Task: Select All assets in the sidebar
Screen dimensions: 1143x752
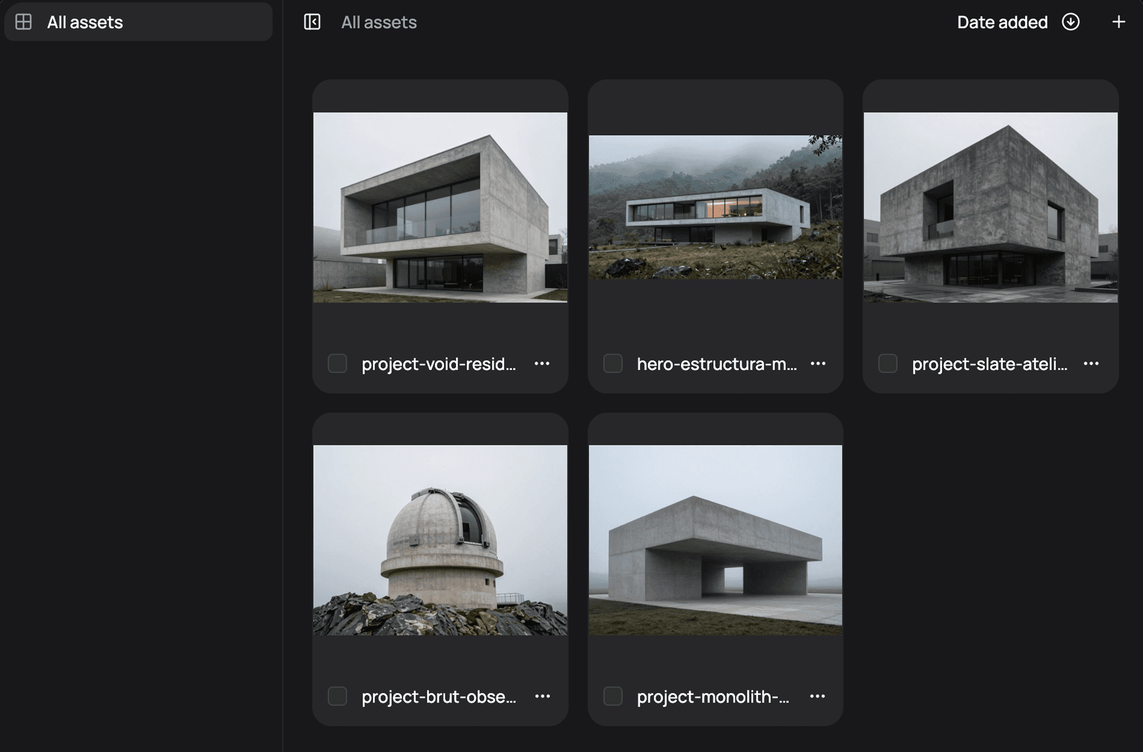Action: tap(138, 22)
